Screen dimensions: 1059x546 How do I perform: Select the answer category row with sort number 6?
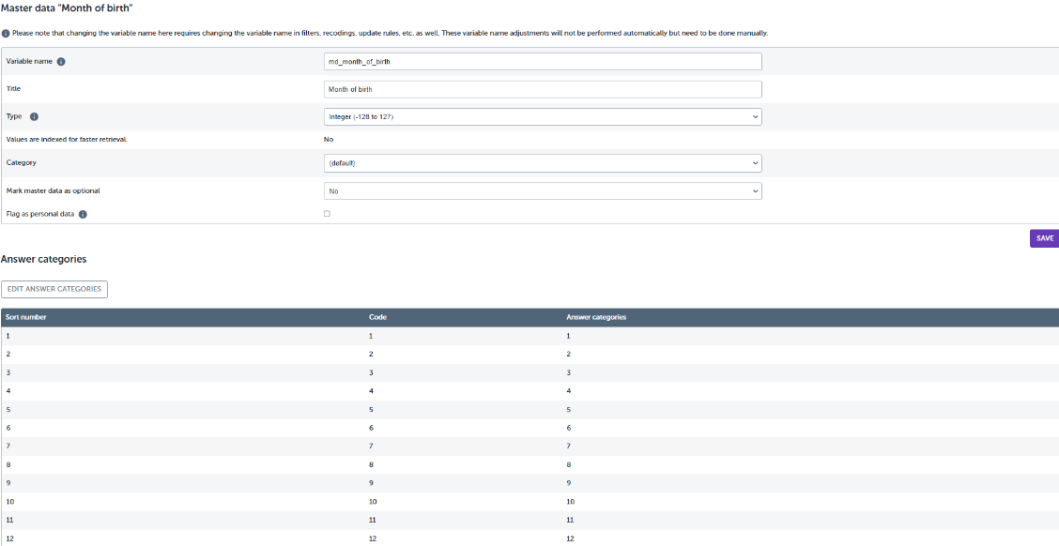tap(529, 428)
